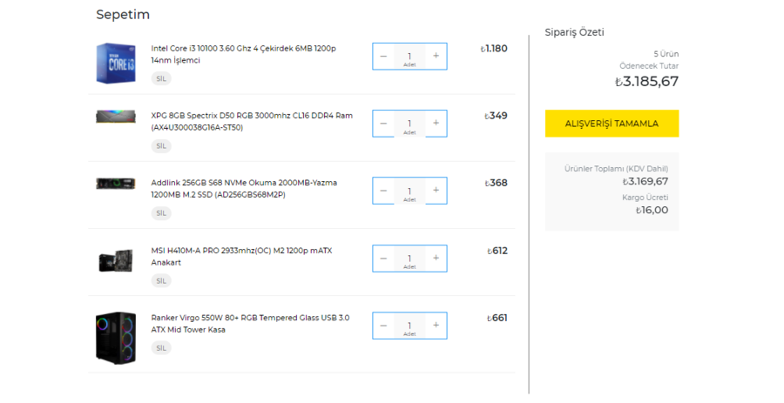Delete MSI H410M-A motherboard with SİL
Image resolution: width=784 pixels, height=403 pixels.
pyautogui.click(x=161, y=280)
